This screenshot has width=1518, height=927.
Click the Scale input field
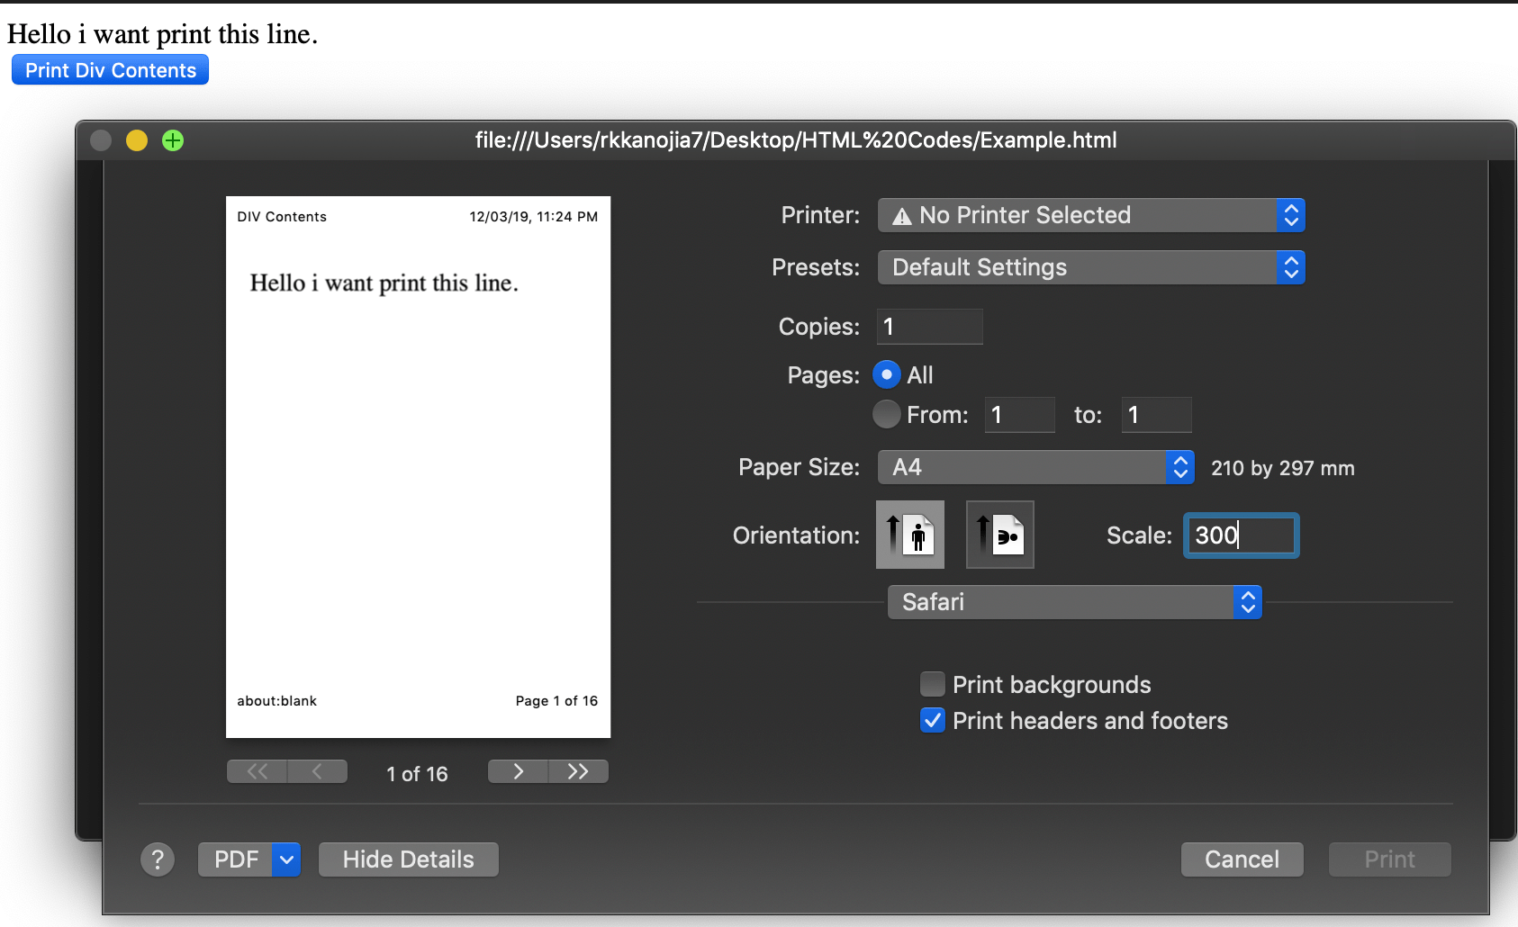pyautogui.click(x=1241, y=535)
